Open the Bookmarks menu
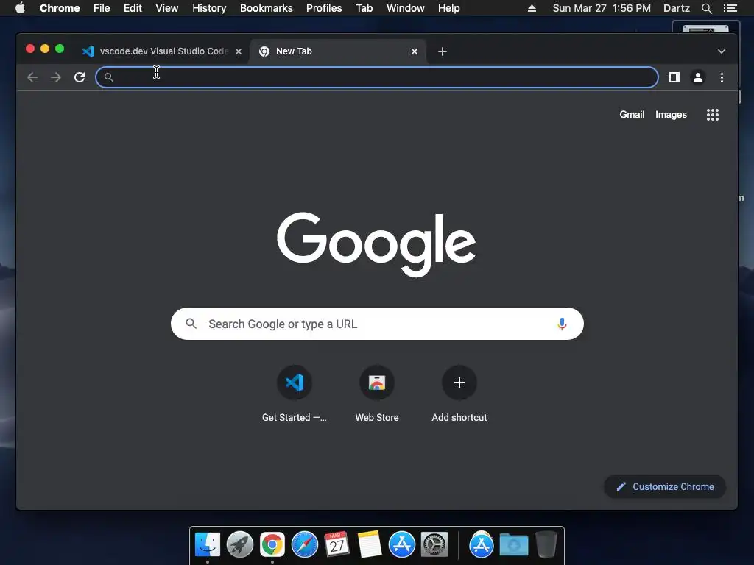The height and width of the screenshot is (565, 754). 267,8
